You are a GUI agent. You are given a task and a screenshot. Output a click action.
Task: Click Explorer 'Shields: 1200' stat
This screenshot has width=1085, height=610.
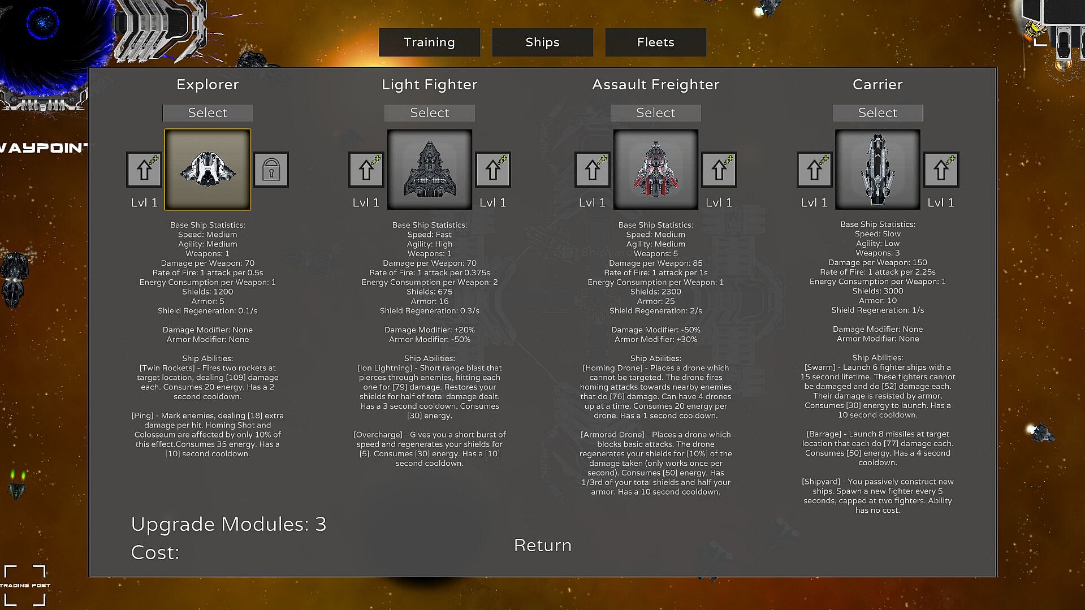(208, 292)
